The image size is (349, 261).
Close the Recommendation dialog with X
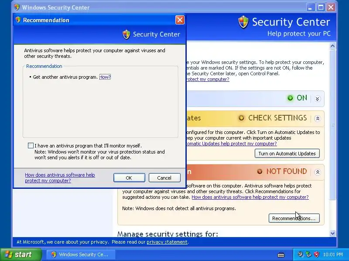click(x=180, y=20)
